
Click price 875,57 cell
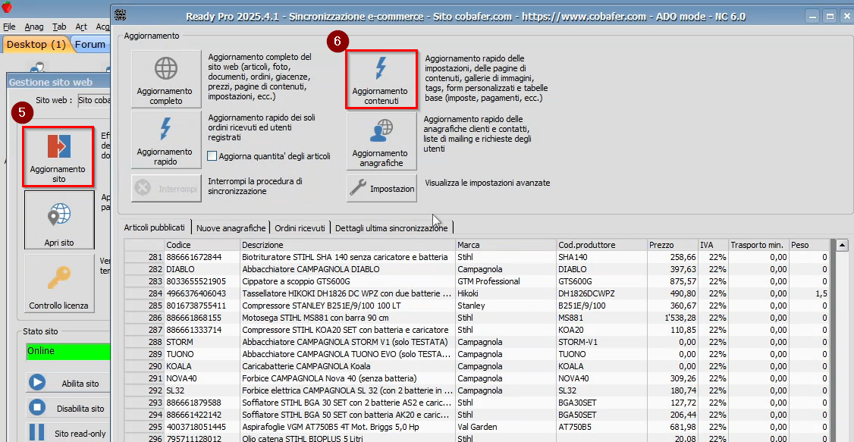[x=673, y=281]
